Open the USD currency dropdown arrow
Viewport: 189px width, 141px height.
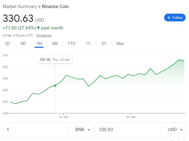[181, 130]
